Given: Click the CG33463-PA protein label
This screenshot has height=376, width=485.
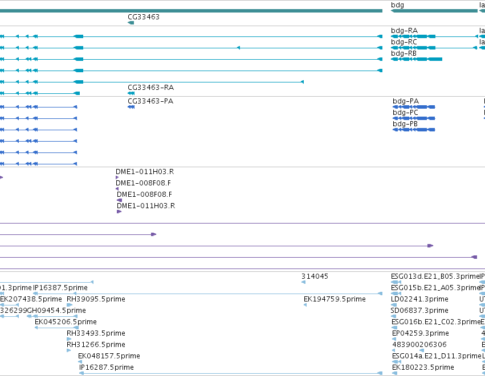Looking at the screenshot, I should (150, 101).
